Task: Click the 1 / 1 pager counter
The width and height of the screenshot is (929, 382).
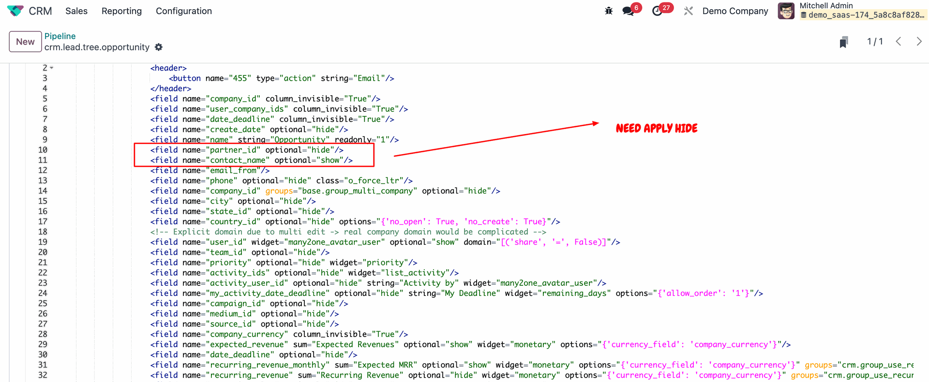Action: [x=875, y=42]
